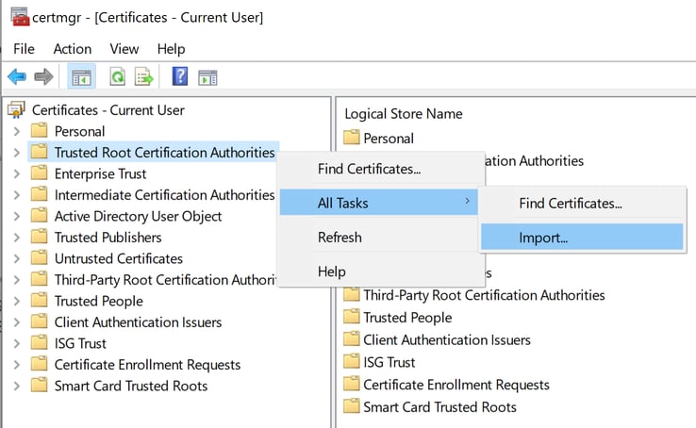Expand the Trusted People node
Image resolution: width=696 pixels, height=428 pixels.
[16, 301]
